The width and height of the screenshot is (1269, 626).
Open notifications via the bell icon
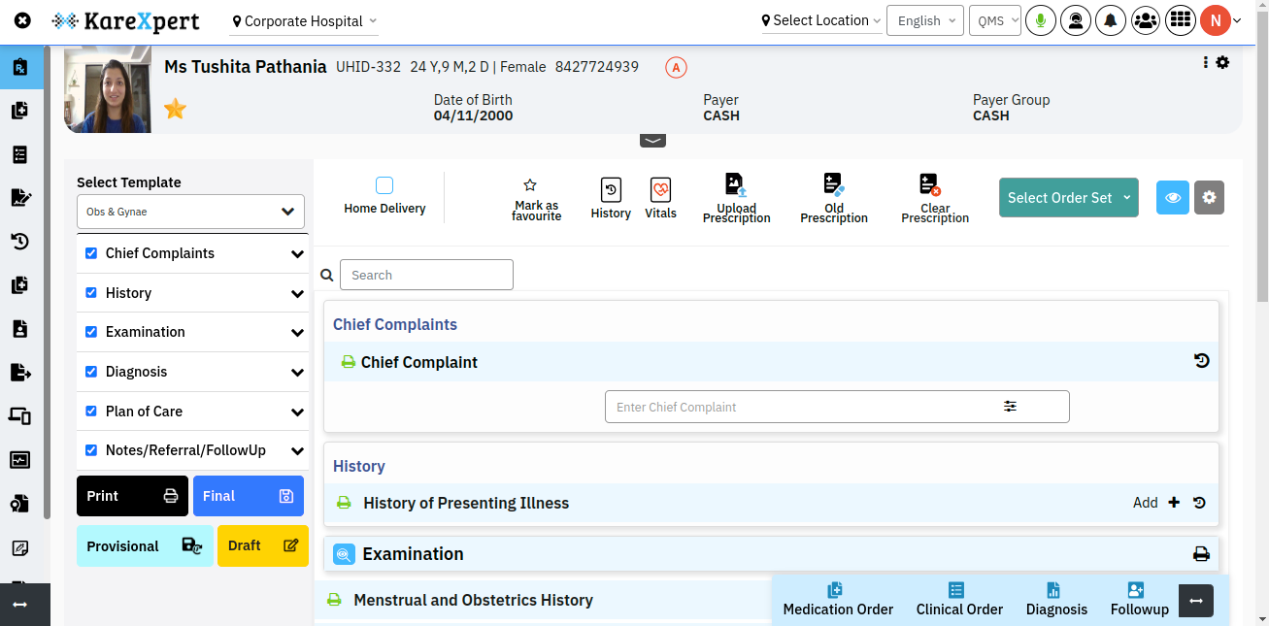1111,19
